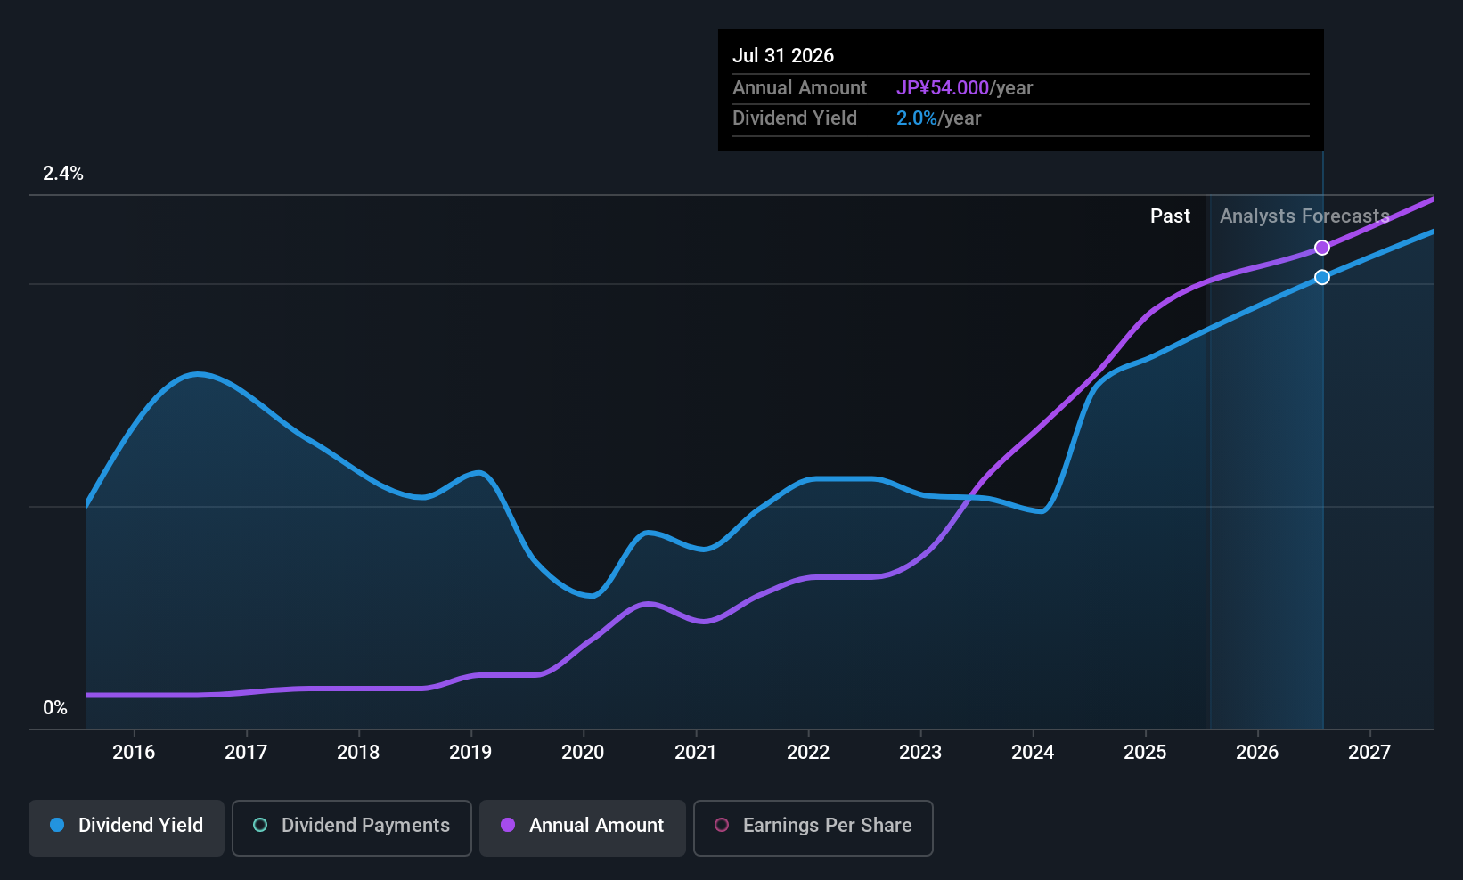Viewport: 1463px width, 880px height.
Task: Click the 2020 x-axis year label
Action: 583,752
